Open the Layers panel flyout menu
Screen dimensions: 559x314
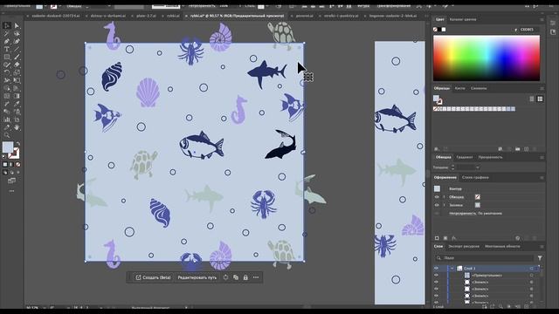[542, 246]
